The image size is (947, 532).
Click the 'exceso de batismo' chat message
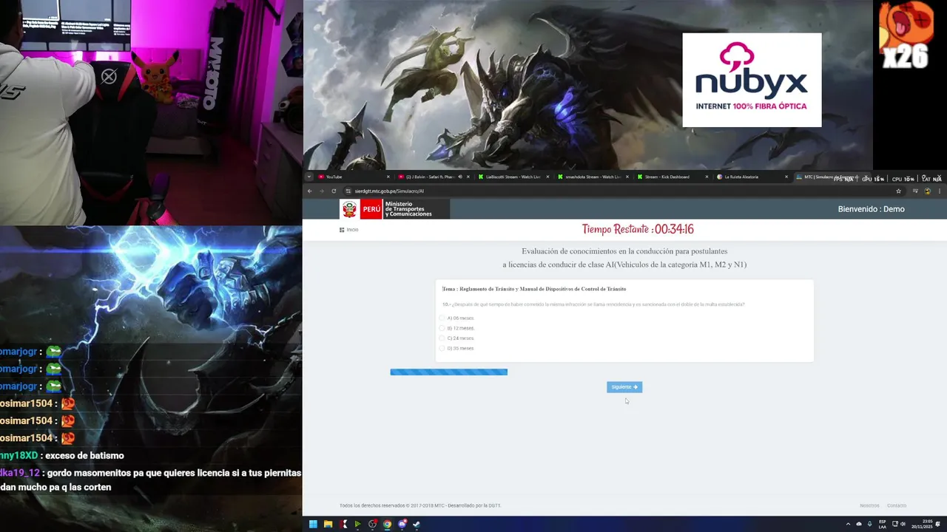point(84,456)
